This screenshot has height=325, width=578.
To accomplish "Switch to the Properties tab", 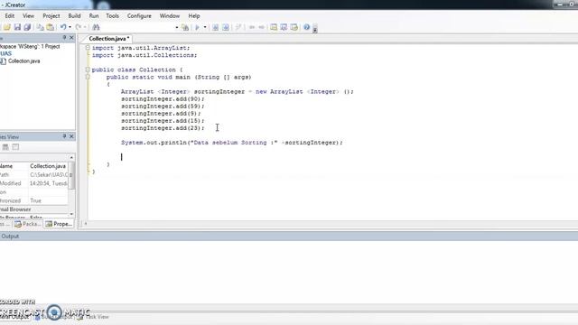I will pyautogui.click(x=59, y=224).
